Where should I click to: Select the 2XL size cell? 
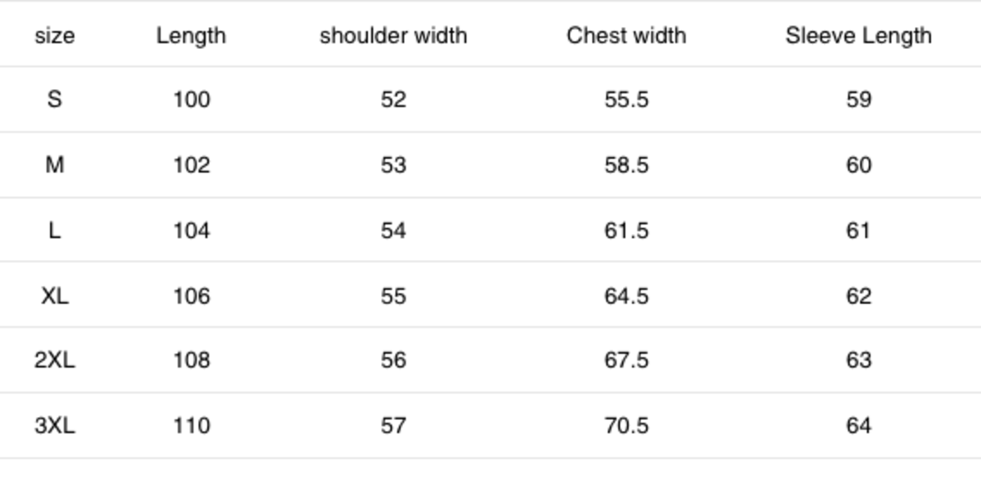55,360
